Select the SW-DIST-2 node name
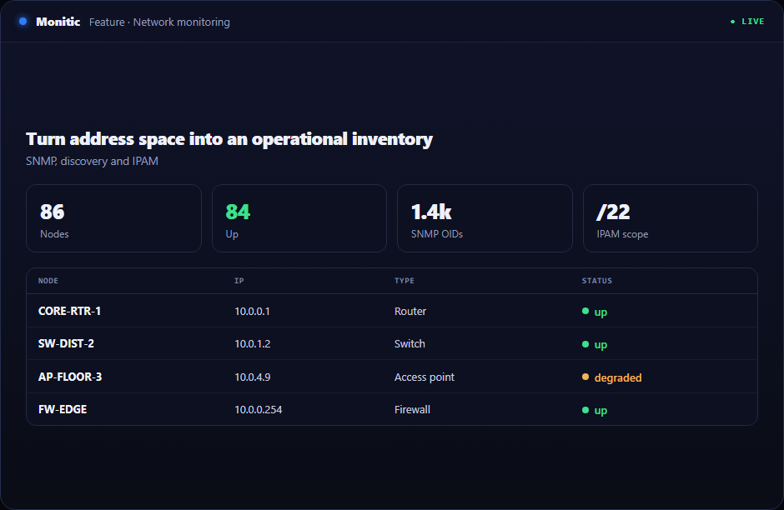The image size is (784, 510). coord(66,343)
